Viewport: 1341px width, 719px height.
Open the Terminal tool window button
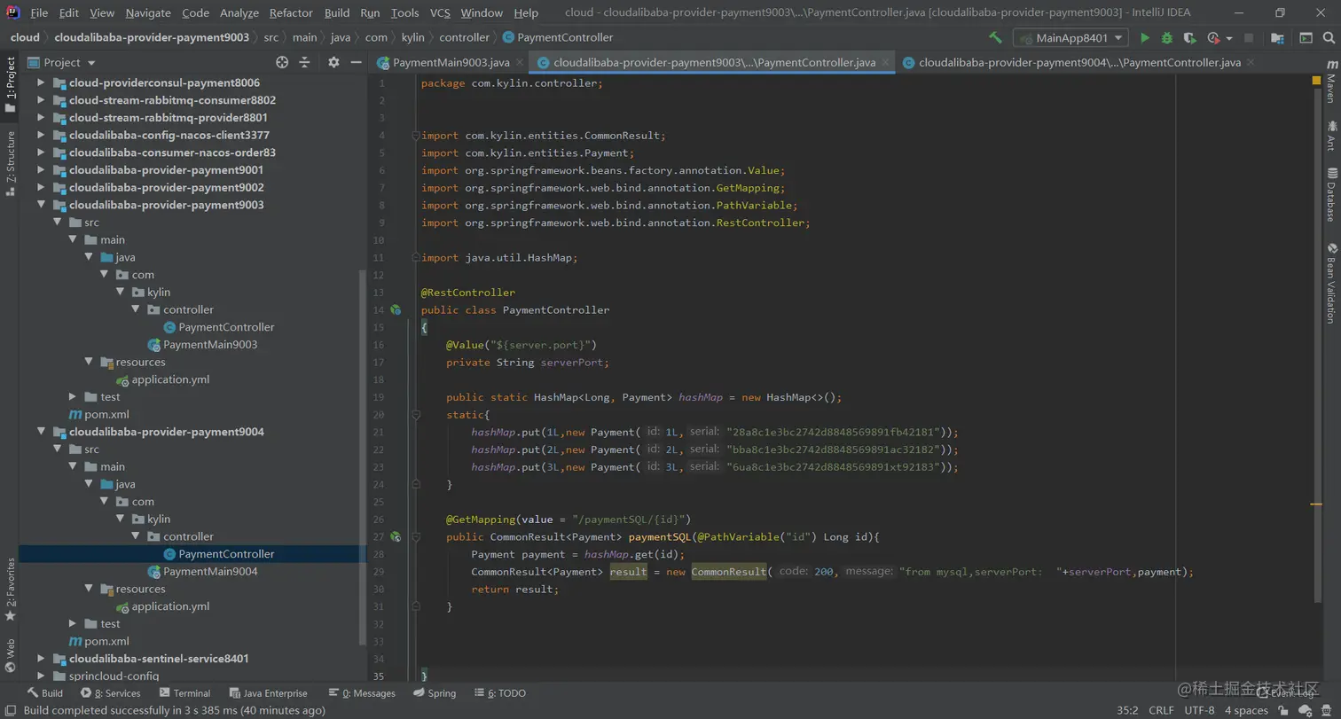click(184, 693)
